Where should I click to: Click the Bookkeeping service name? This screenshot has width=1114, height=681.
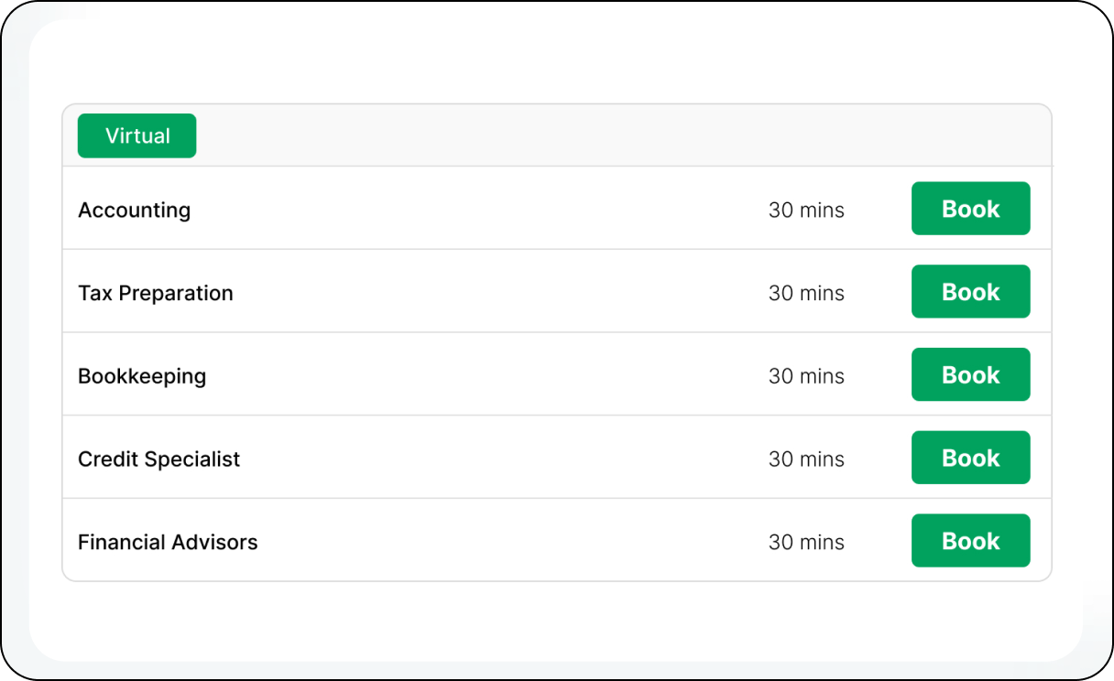(x=142, y=376)
